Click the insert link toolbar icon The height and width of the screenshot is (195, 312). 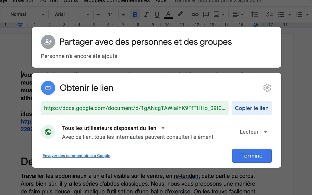[x=195, y=15]
